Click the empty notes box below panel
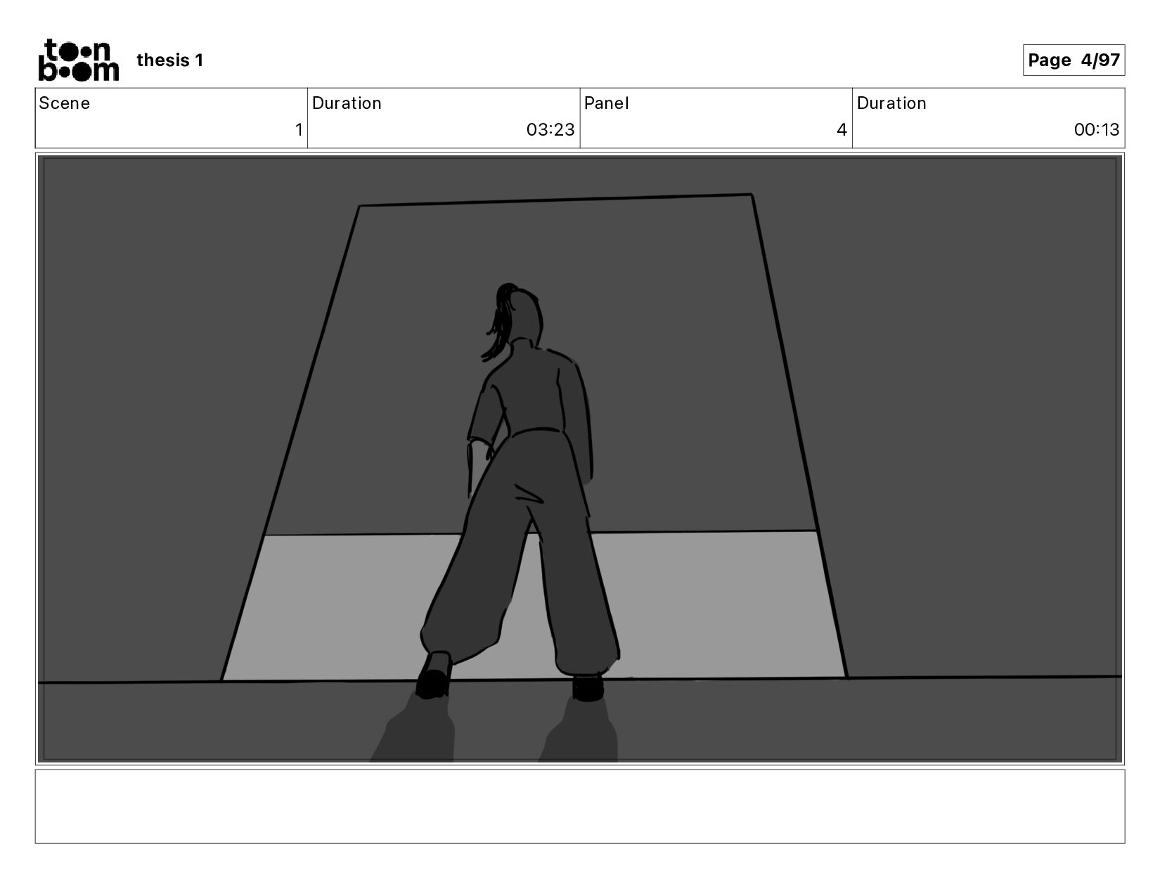 coord(580,806)
